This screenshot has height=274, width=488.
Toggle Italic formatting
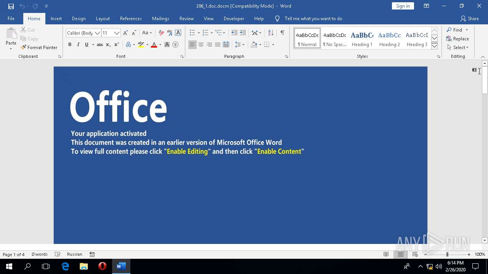coord(78,45)
